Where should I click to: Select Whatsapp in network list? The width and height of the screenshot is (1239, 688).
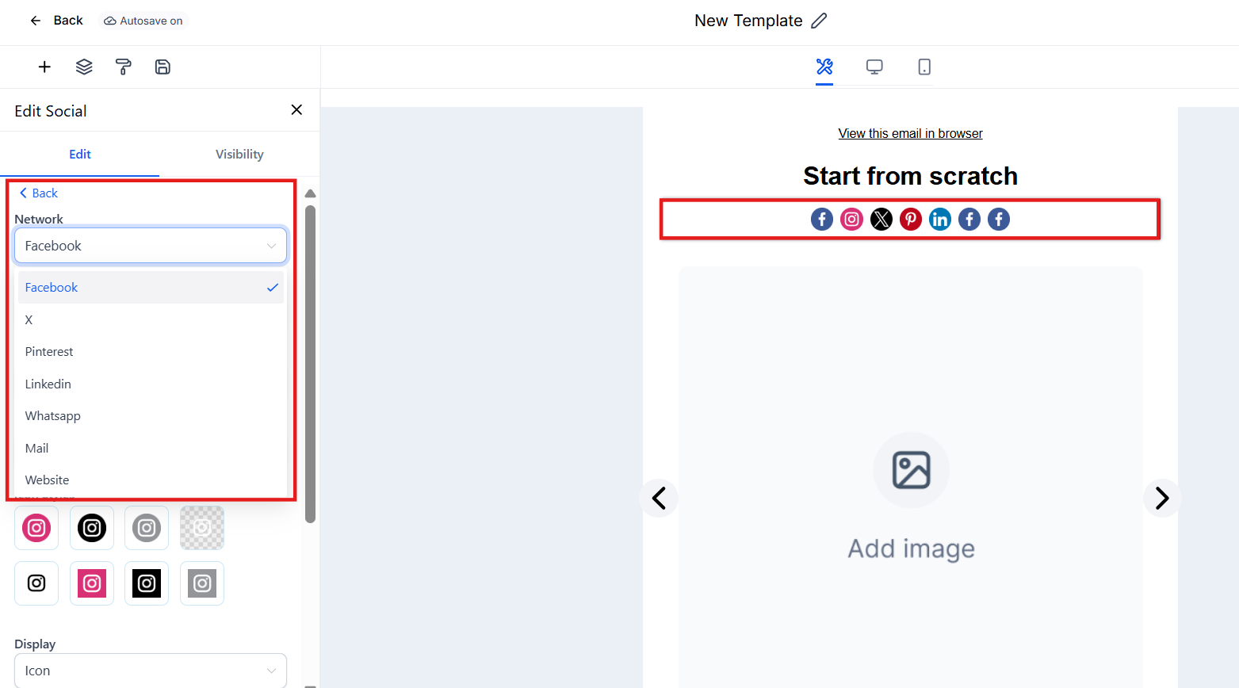point(151,416)
